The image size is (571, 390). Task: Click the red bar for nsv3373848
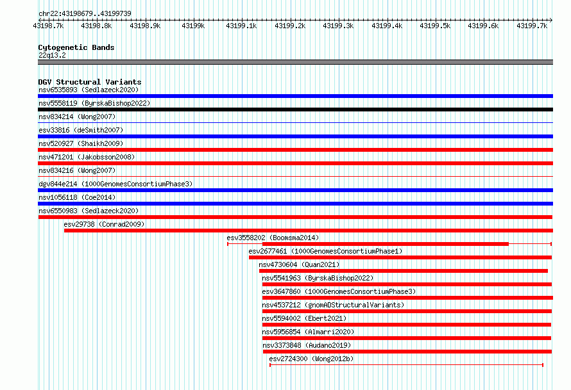coord(407,352)
